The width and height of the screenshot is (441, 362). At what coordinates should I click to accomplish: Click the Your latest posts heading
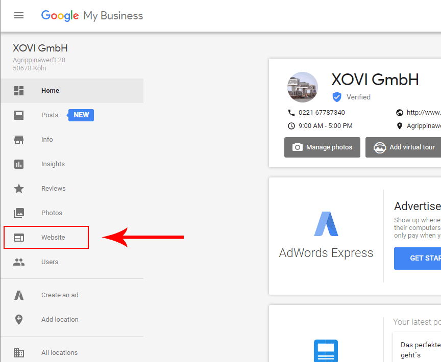[417, 322]
